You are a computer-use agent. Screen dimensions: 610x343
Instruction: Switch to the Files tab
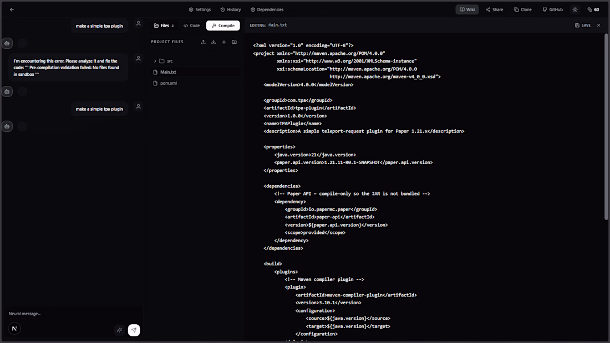(164, 25)
